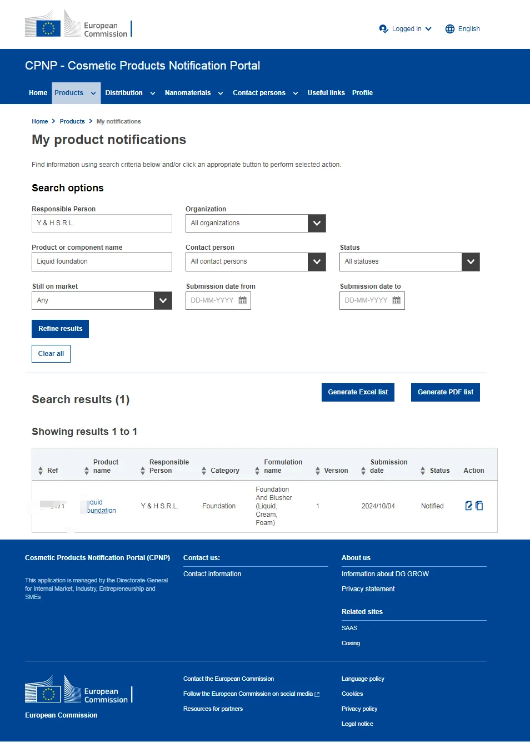Open the Status dropdown
530x742 pixels.
[471, 262]
